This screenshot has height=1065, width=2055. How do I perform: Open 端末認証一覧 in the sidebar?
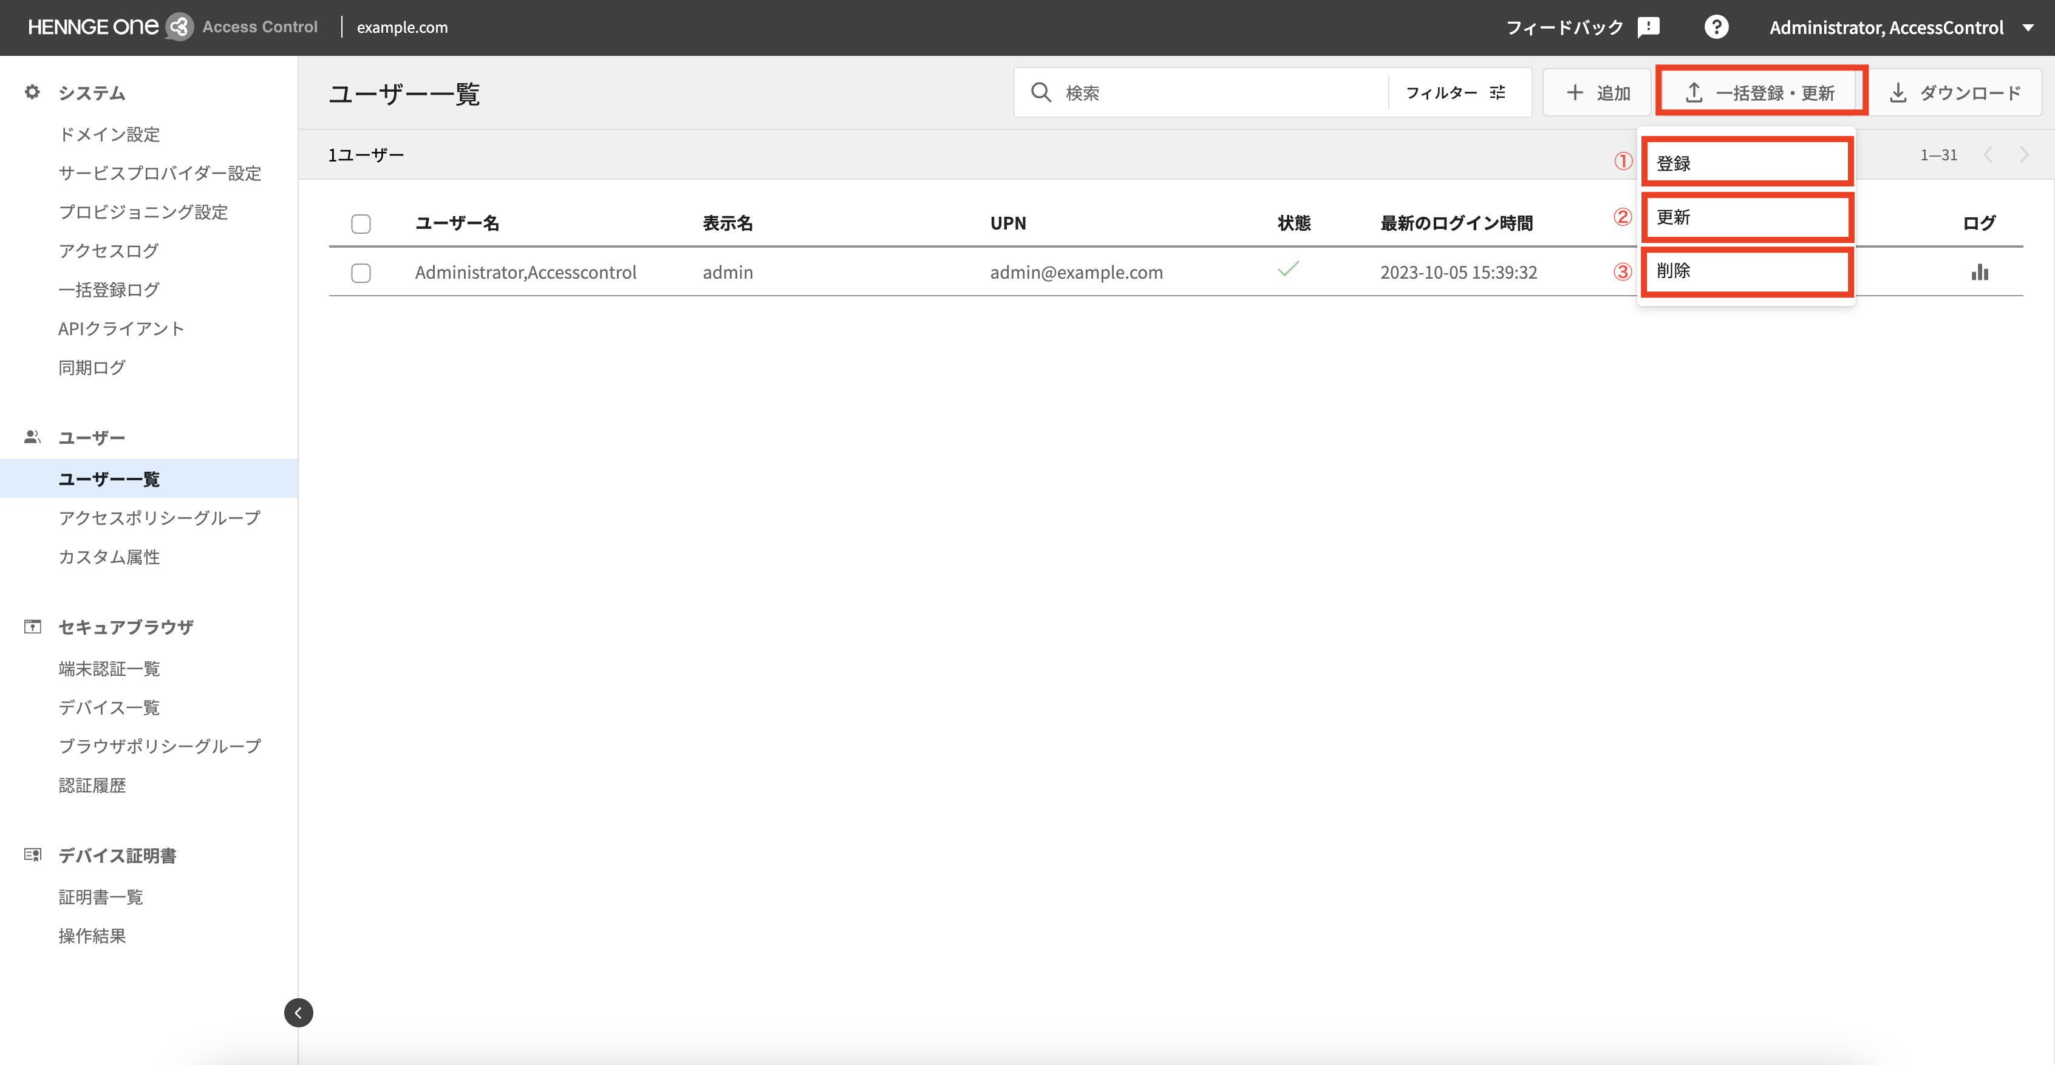(109, 668)
